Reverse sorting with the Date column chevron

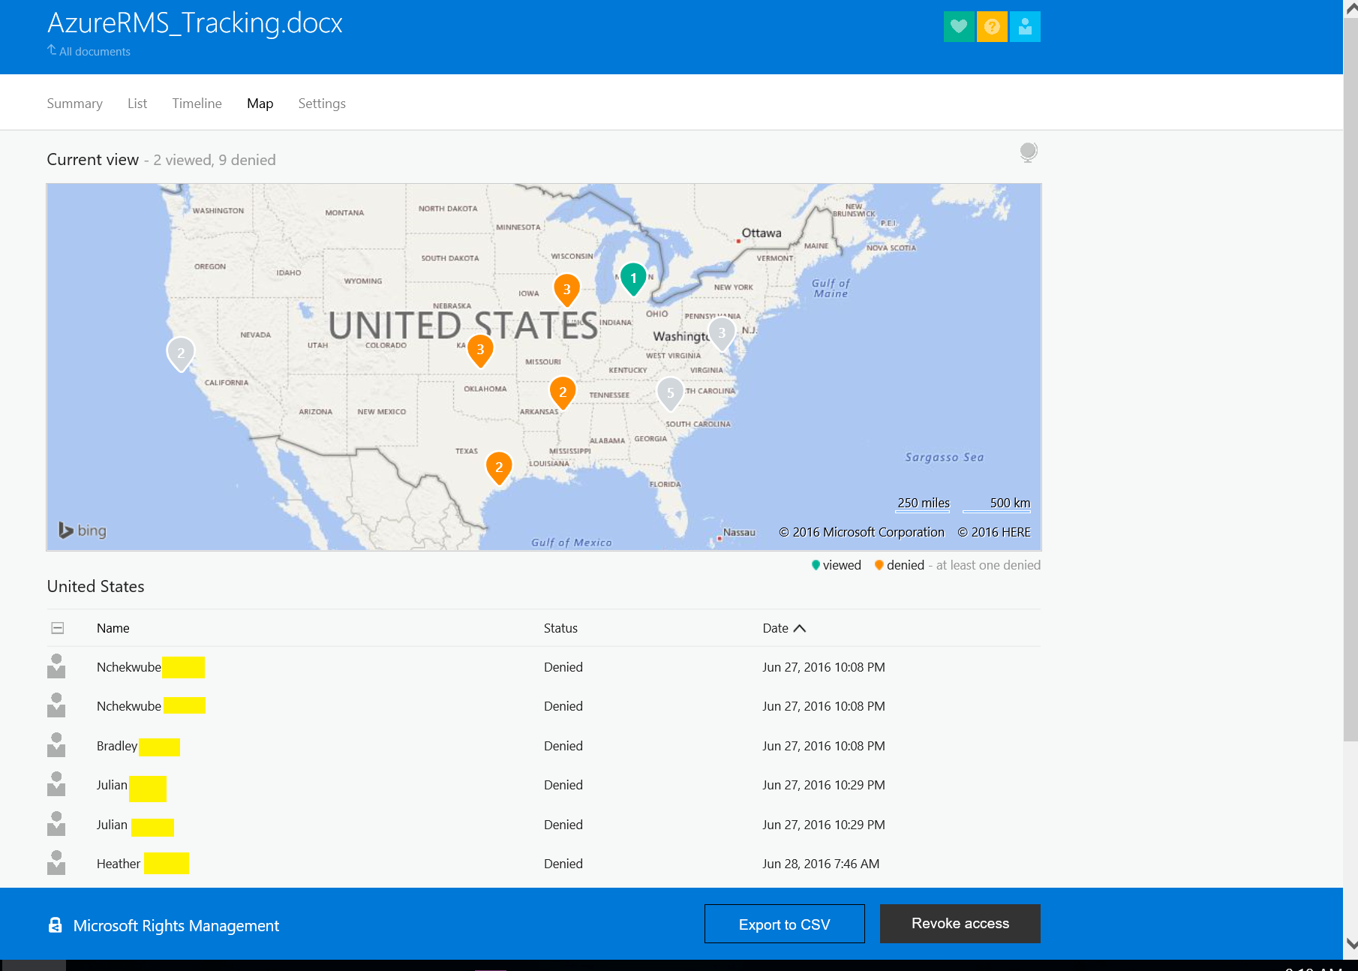[x=800, y=628]
